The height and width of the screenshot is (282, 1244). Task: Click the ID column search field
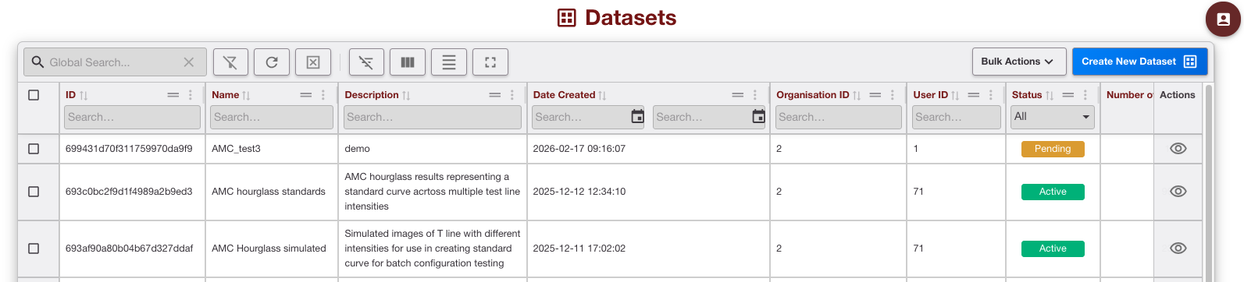pos(132,117)
